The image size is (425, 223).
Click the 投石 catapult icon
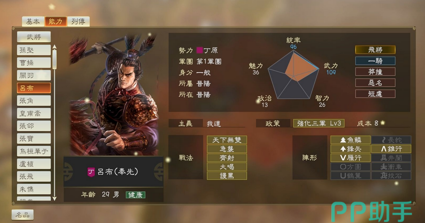click(391, 176)
